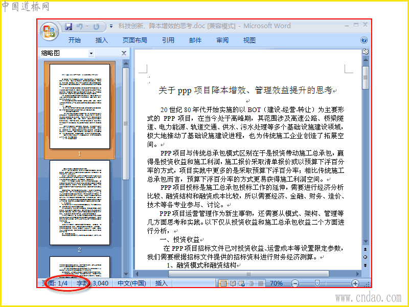Open the 视图 ribbon tab
Image resolution: width=409 pixels, height=307 pixels.
click(249, 40)
